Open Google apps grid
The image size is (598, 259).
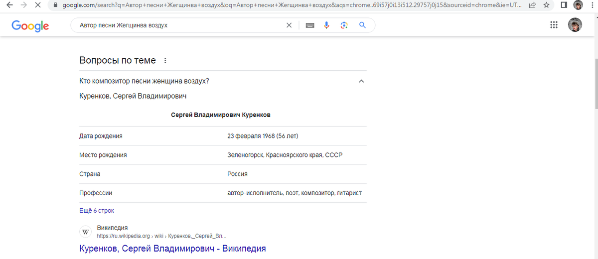coord(554,25)
